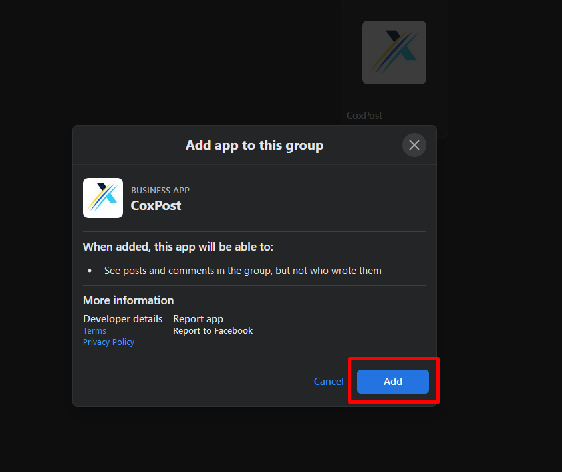Click the bullet point before the permission
This screenshot has width=562, height=472.
90,271
